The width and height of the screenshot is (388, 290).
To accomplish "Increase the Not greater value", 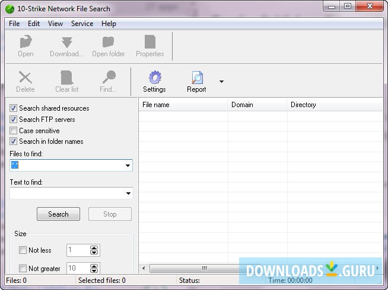I will point(94,266).
